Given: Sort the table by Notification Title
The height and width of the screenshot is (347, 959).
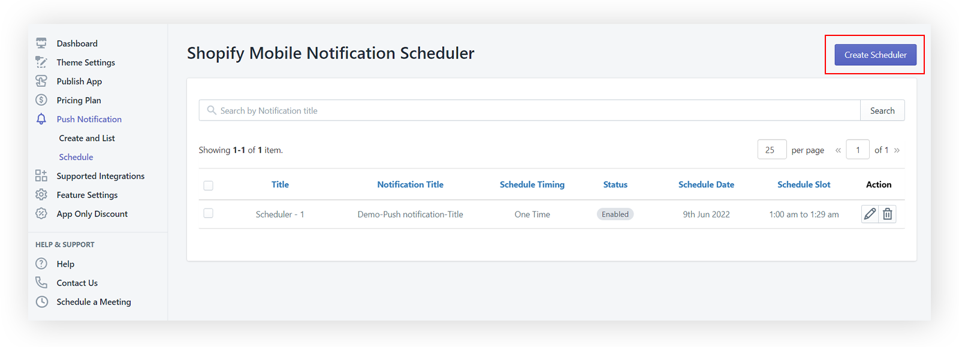Looking at the screenshot, I should point(410,185).
